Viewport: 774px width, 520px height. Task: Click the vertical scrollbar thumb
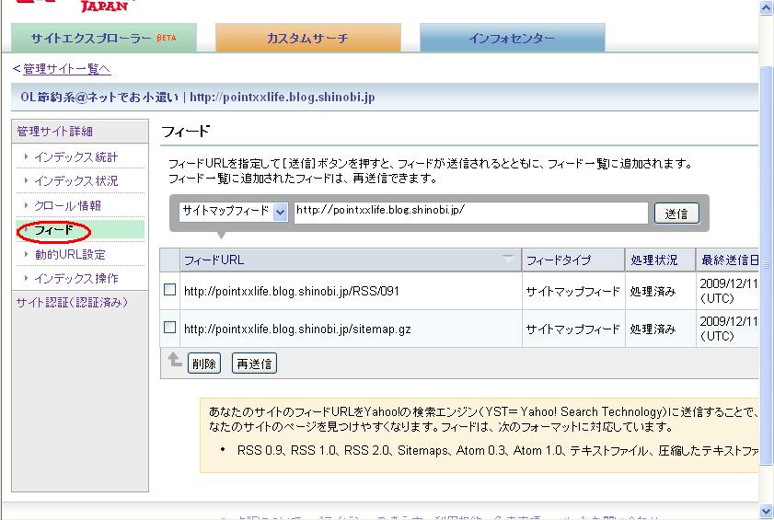(x=766, y=265)
